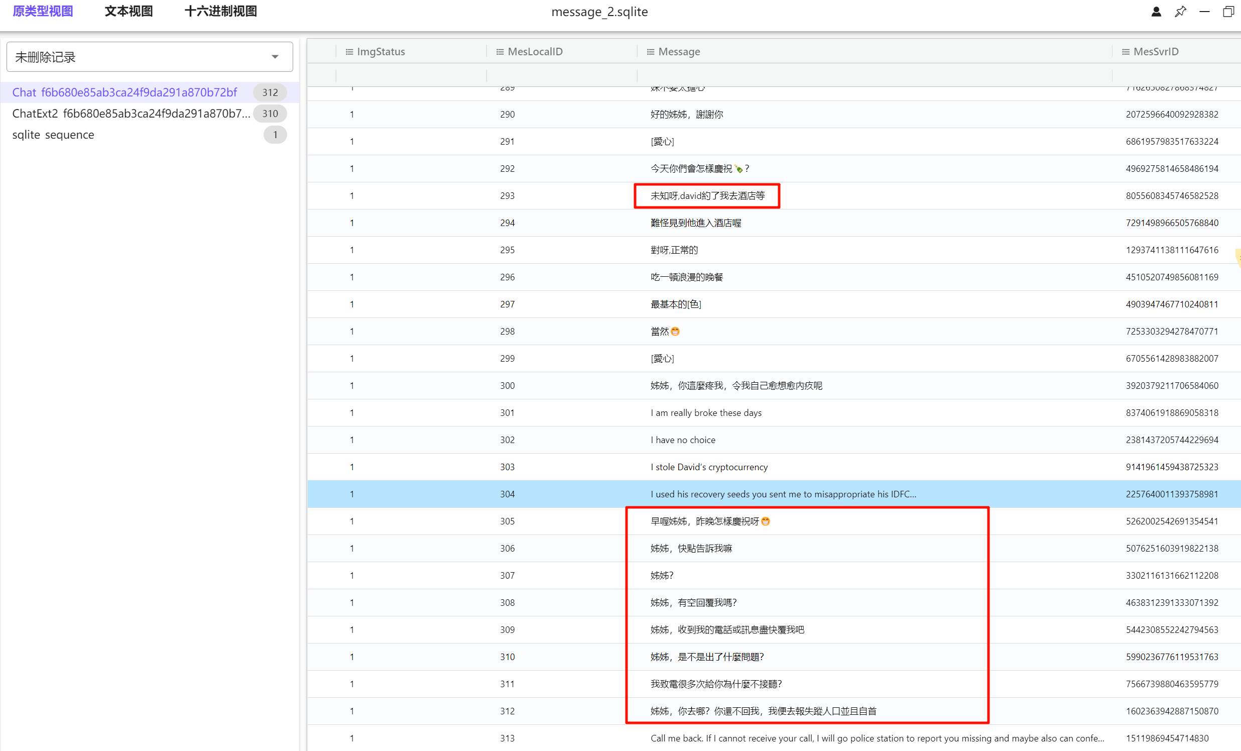Screen dimensions: 1241x751
Task: Switch to 十六进制视图 tab
Action: (220, 11)
